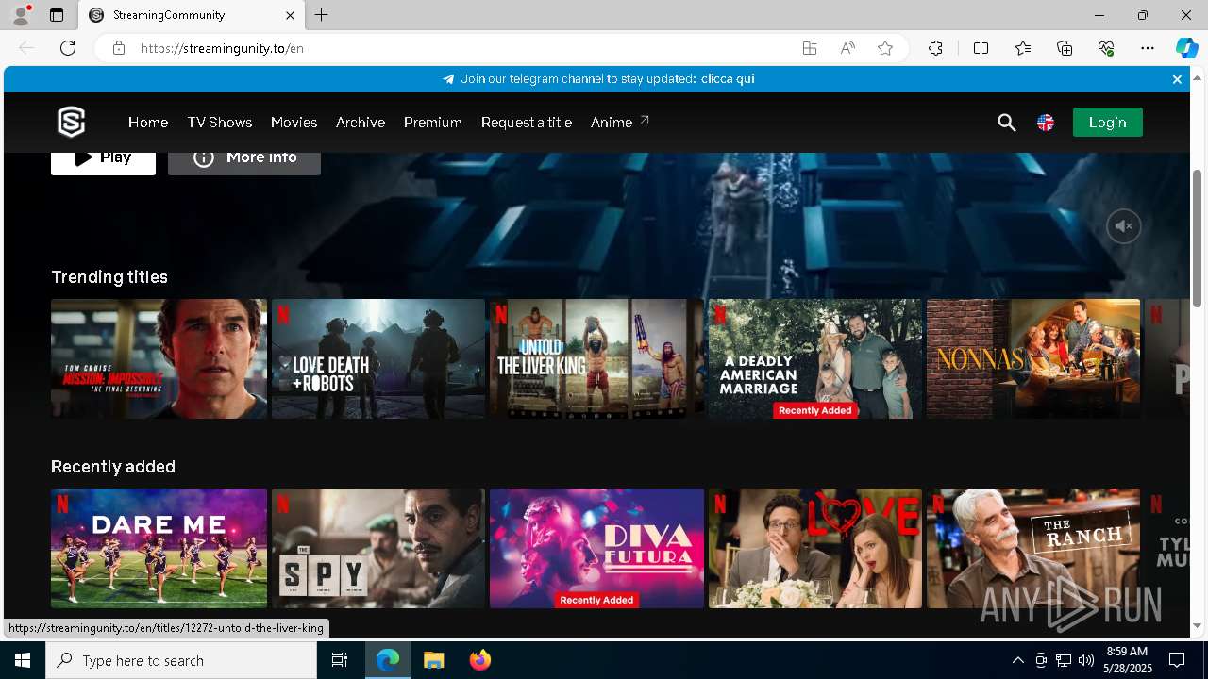Add this page to favorites star

885,48
